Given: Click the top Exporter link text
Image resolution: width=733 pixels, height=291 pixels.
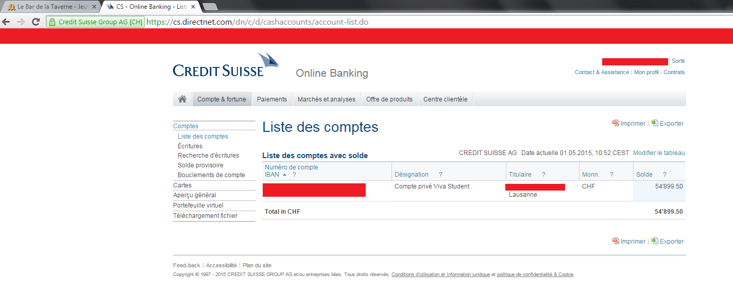Looking at the screenshot, I should 672,124.
